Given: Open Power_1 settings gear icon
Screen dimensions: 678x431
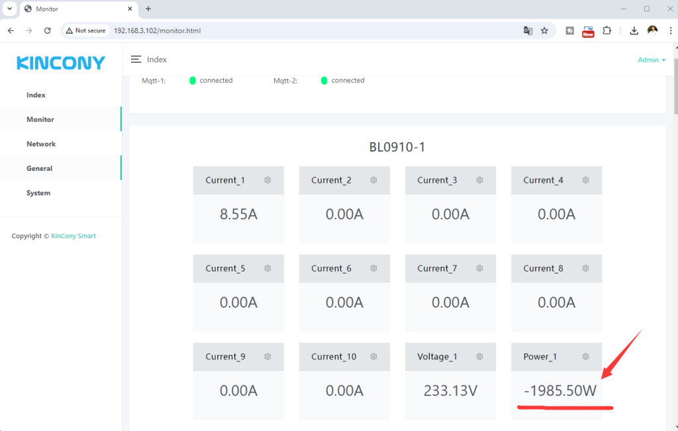Looking at the screenshot, I should click(585, 356).
